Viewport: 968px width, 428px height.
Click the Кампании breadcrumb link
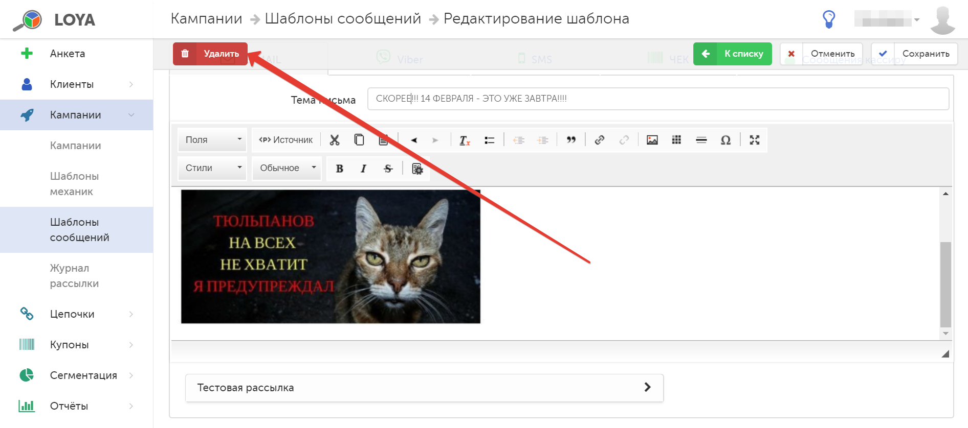coord(206,19)
